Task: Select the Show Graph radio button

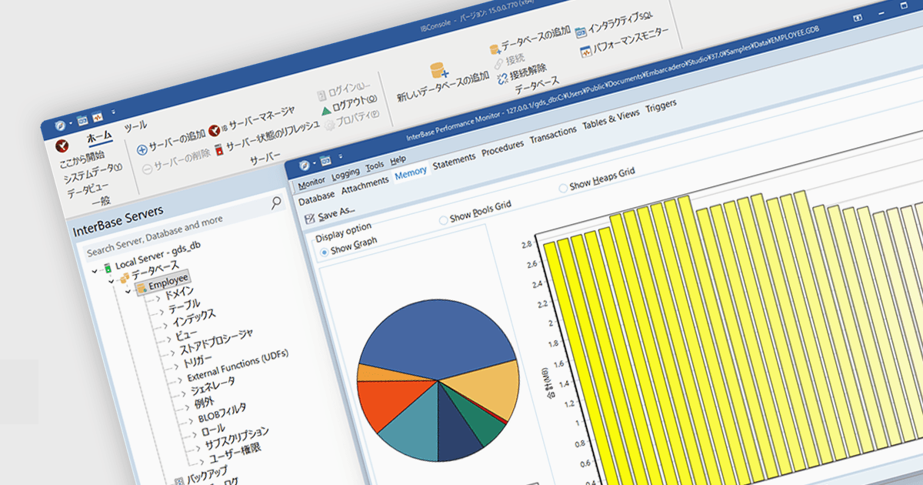Action: coord(324,251)
